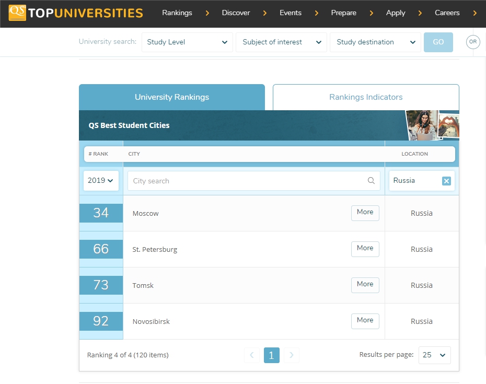Image resolution: width=486 pixels, height=384 pixels.
Task: Click the Russia location in Novosibirsk row
Action: [422, 321]
